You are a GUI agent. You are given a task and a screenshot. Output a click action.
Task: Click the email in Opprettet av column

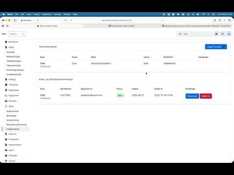click(92, 95)
